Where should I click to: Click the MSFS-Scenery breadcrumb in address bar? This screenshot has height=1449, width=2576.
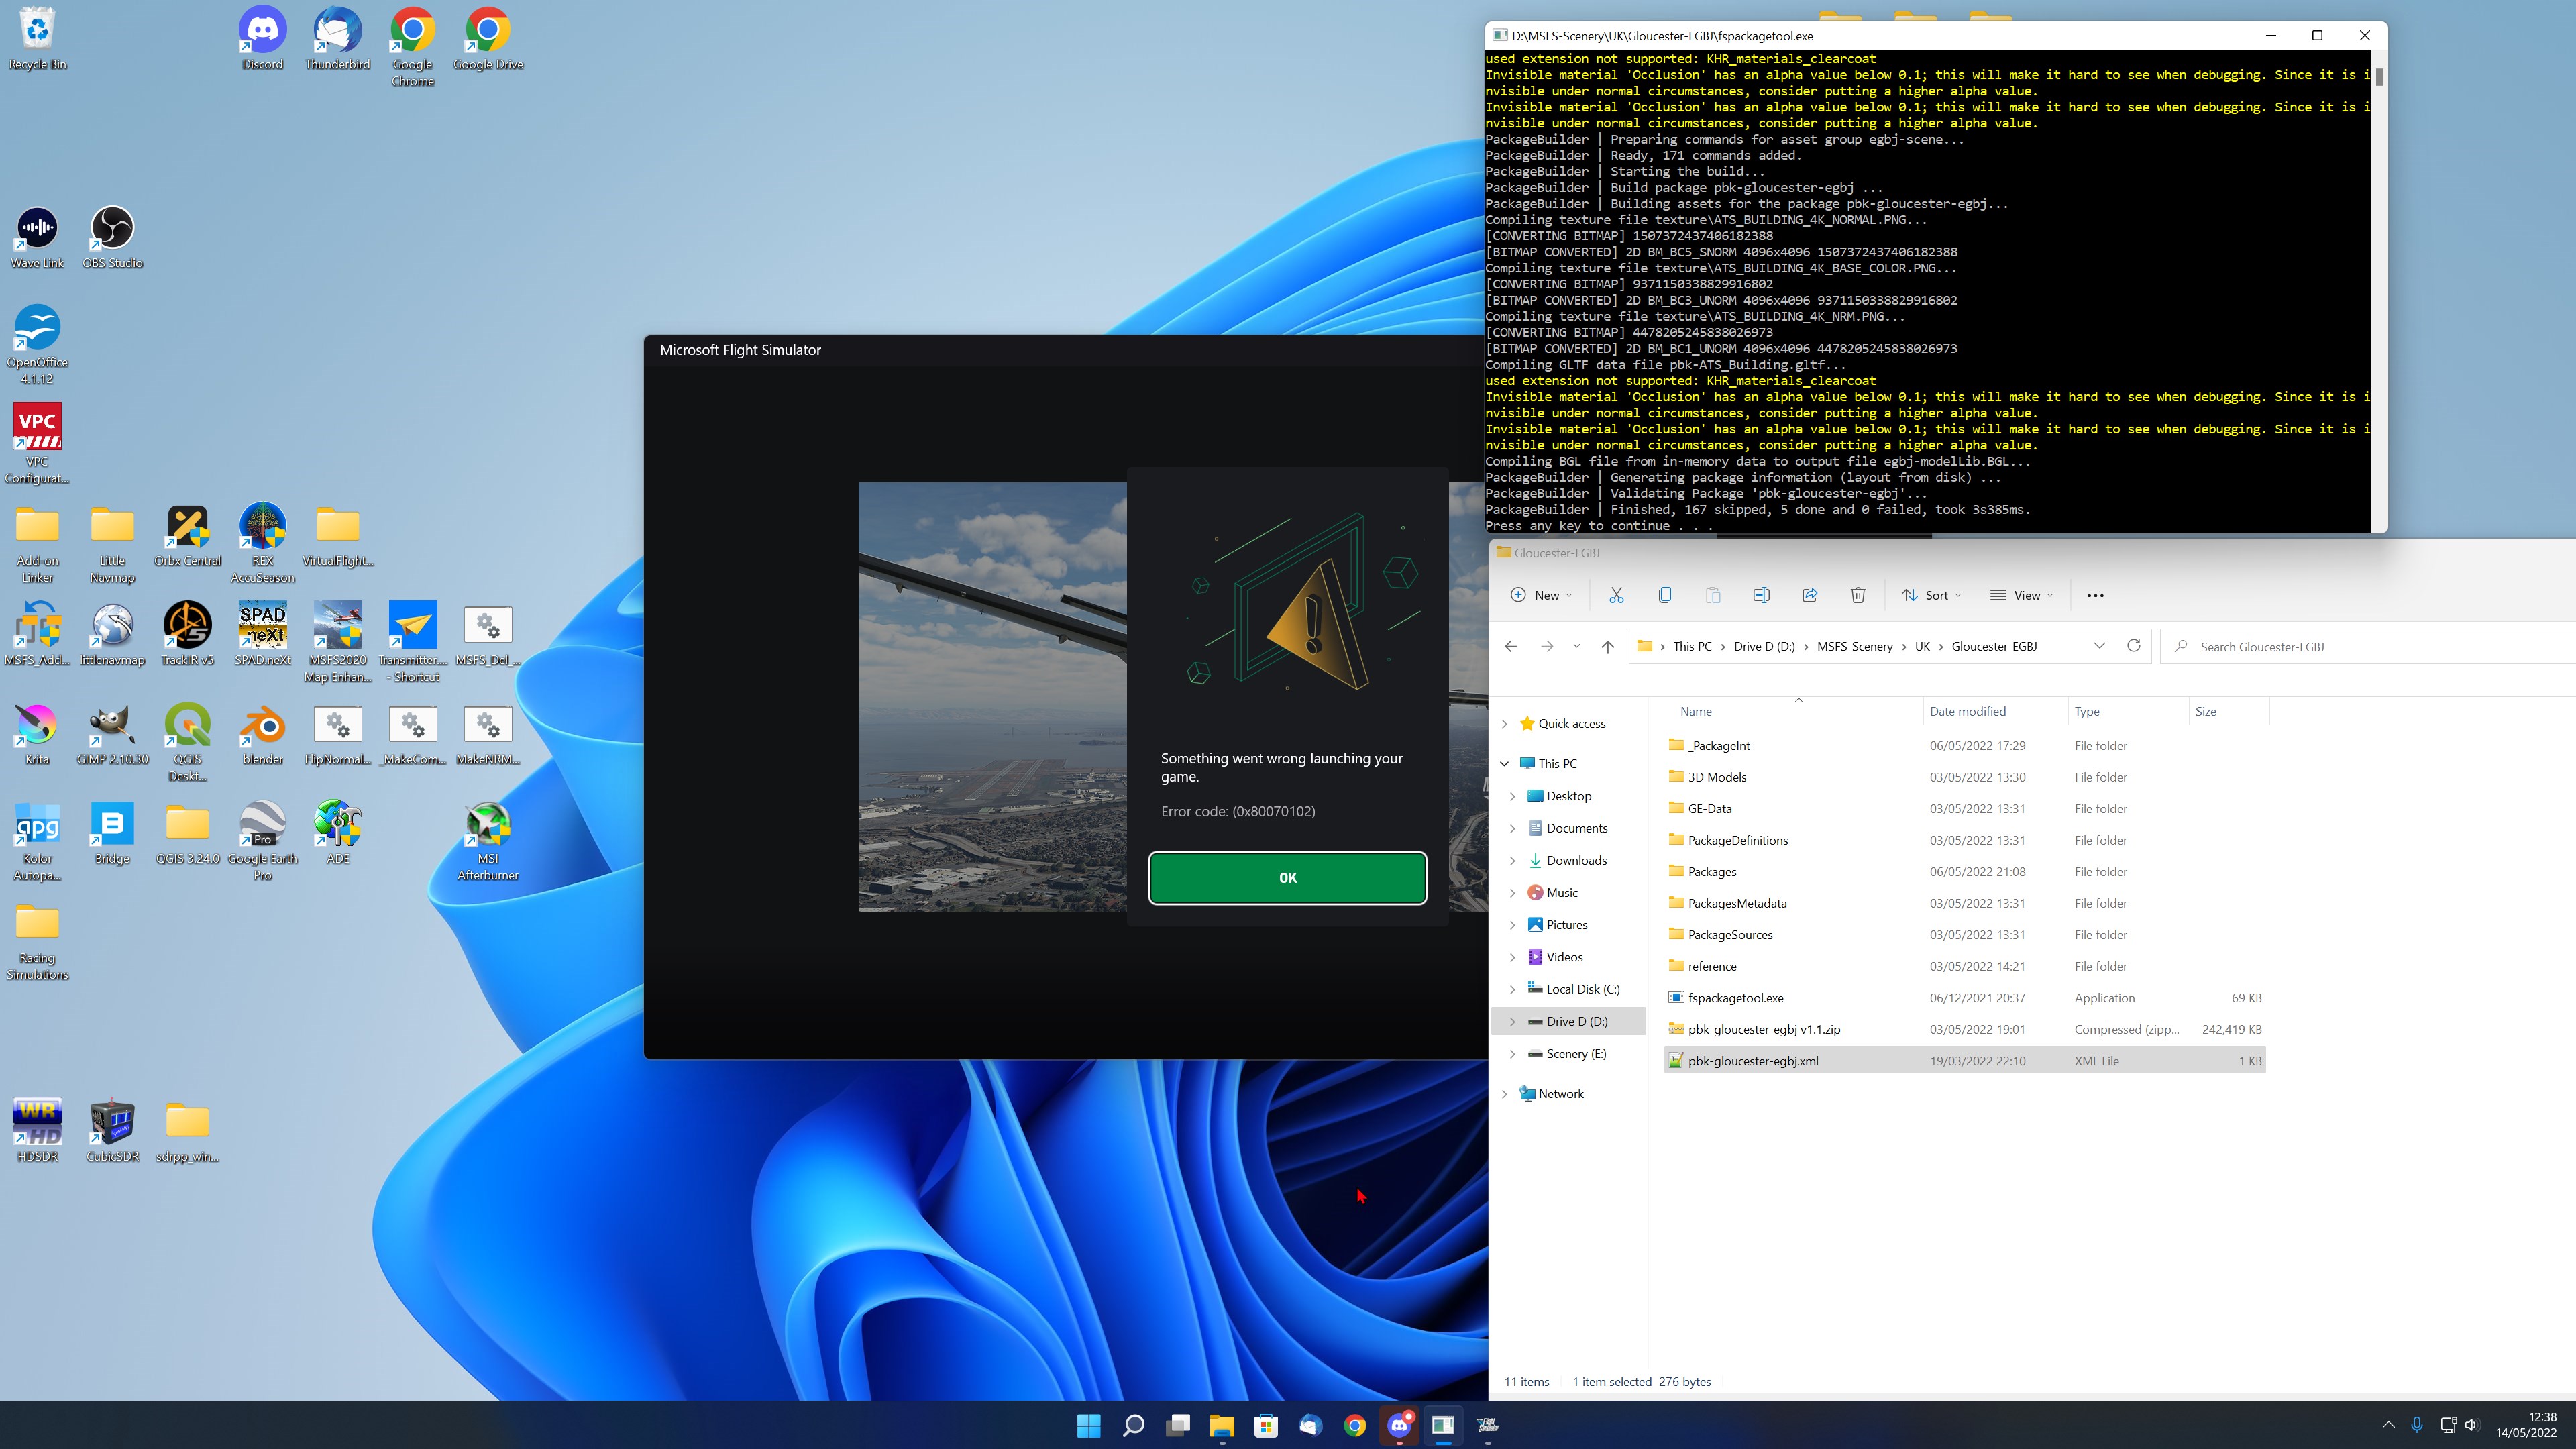(x=1854, y=646)
